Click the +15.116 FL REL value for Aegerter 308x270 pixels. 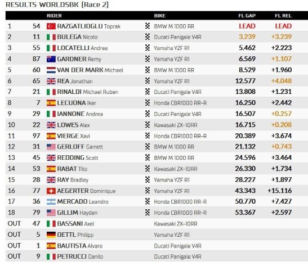pyautogui.click(x=280, y=191)
